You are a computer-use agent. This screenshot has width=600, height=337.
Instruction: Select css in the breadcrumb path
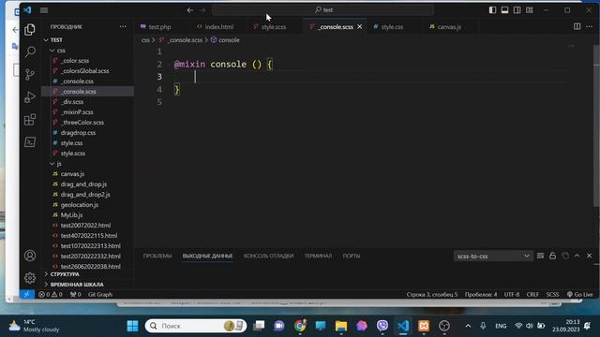(x=145, y=40)
